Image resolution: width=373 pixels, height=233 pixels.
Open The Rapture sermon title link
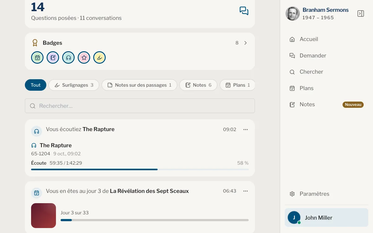click(56, 145)
